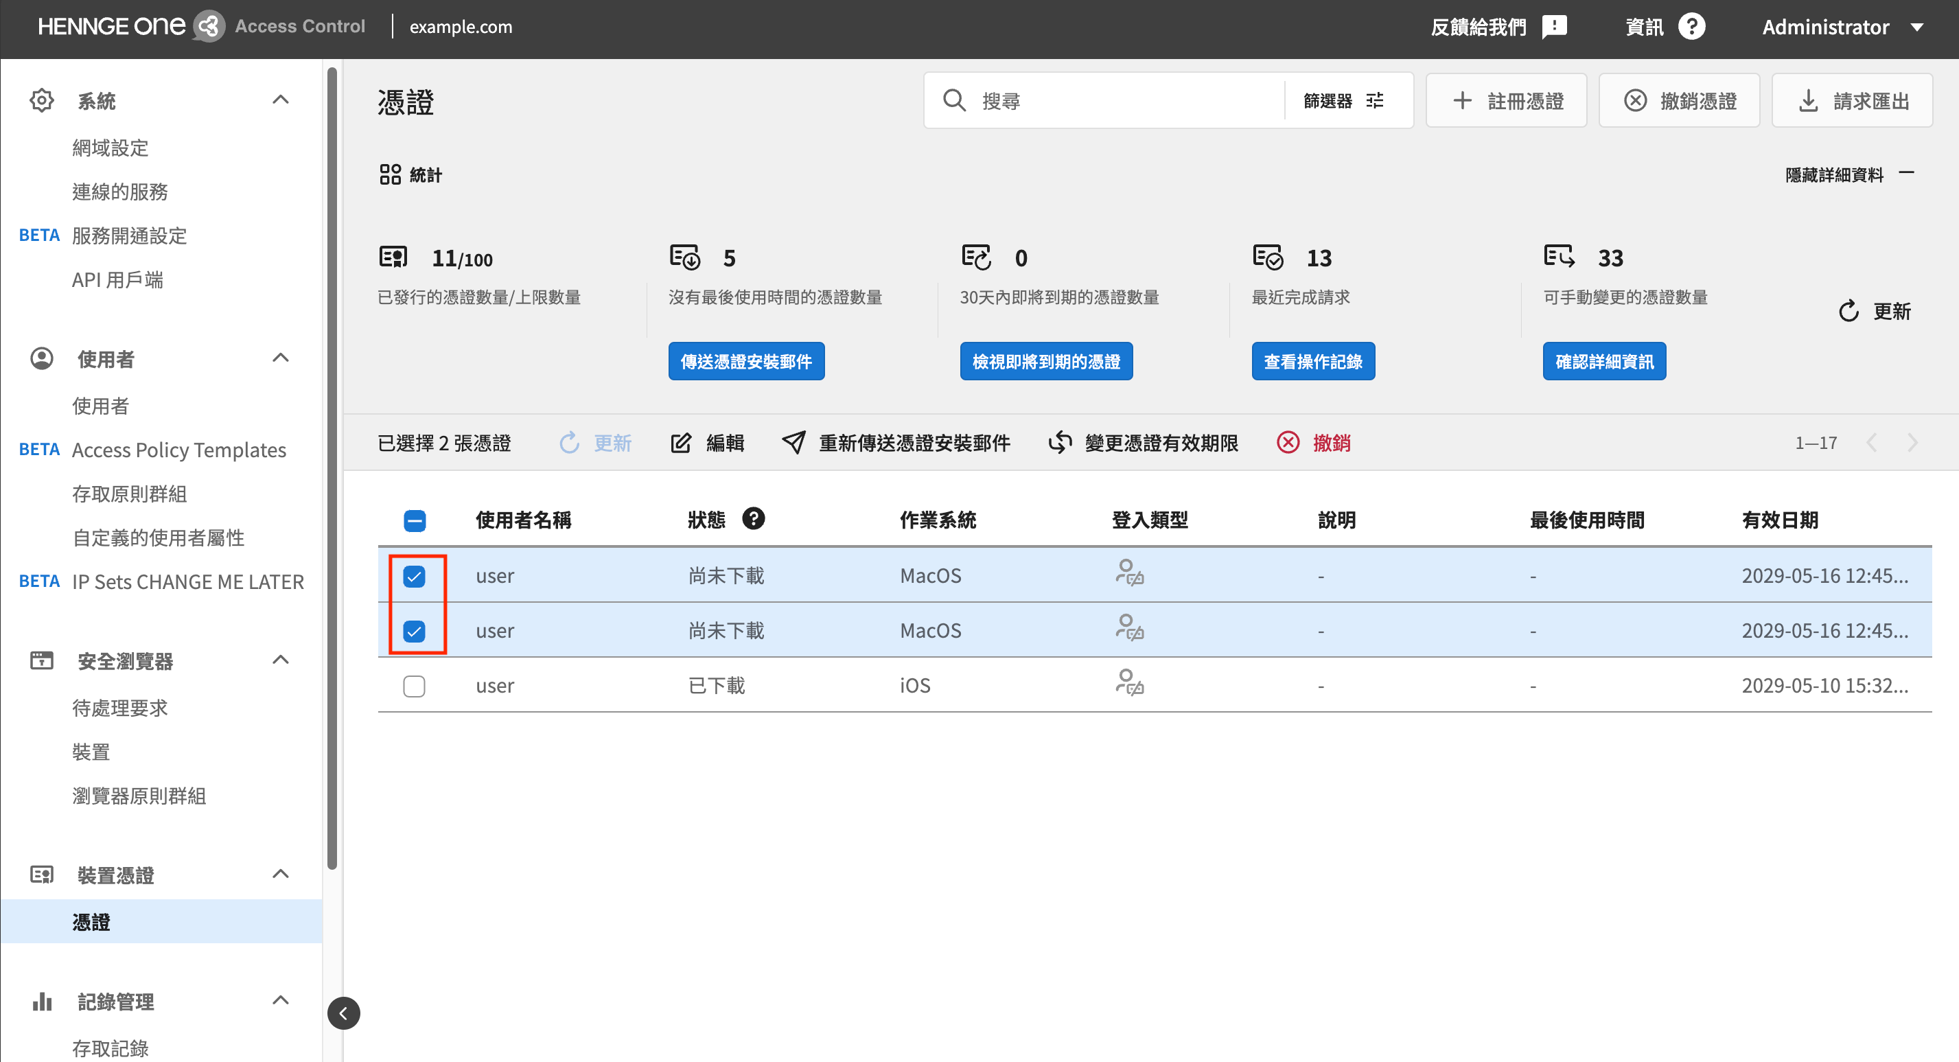Viewport: 1959px width, 1062px height.
Task: Open the filter sliders icon
Action: pyautogui.click(x=1374, y=100)
